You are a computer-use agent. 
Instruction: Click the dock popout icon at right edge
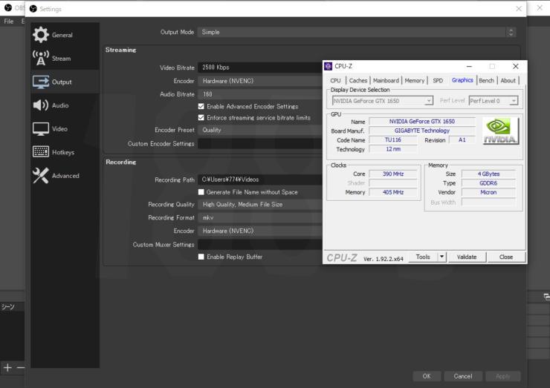[x=546, y=297]
